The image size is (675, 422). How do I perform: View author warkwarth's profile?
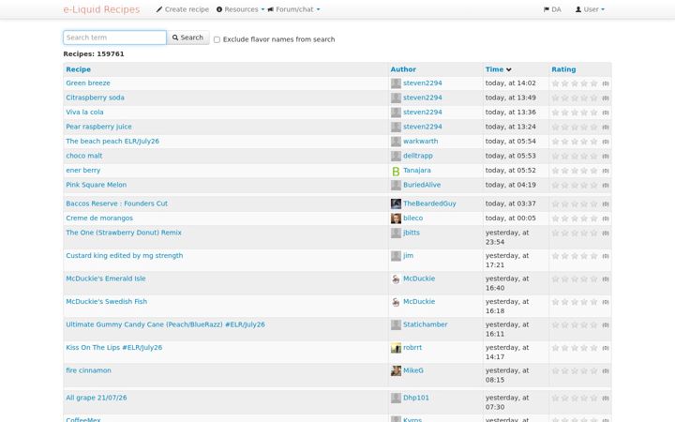tap(420, 142)
